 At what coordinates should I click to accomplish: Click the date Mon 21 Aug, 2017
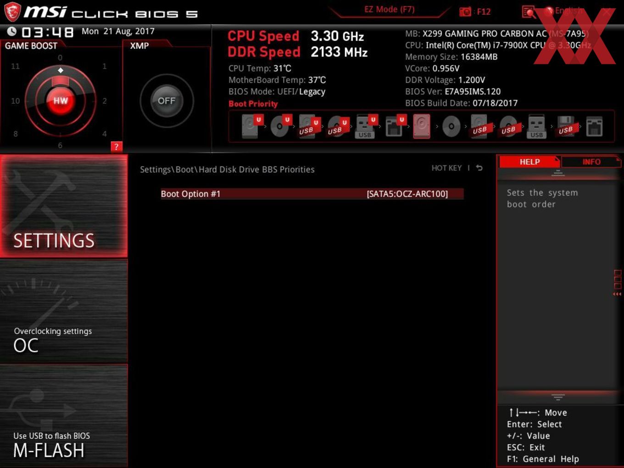tap(118, 31)
